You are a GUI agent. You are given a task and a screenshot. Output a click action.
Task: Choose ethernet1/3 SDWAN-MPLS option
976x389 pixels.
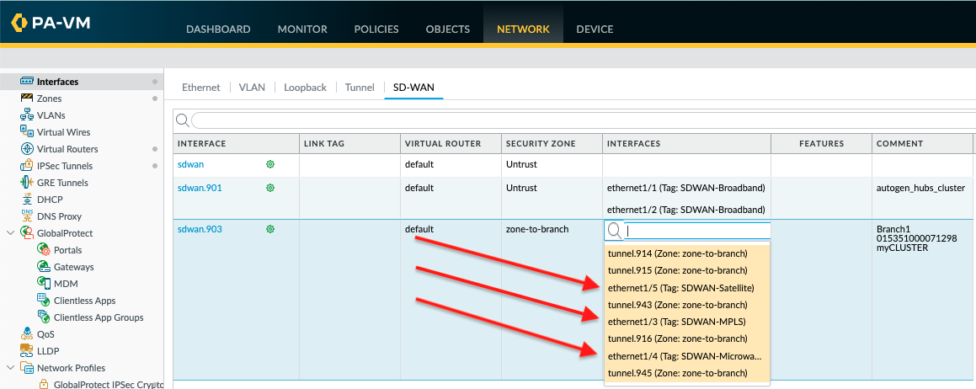(x=676, y=322)
